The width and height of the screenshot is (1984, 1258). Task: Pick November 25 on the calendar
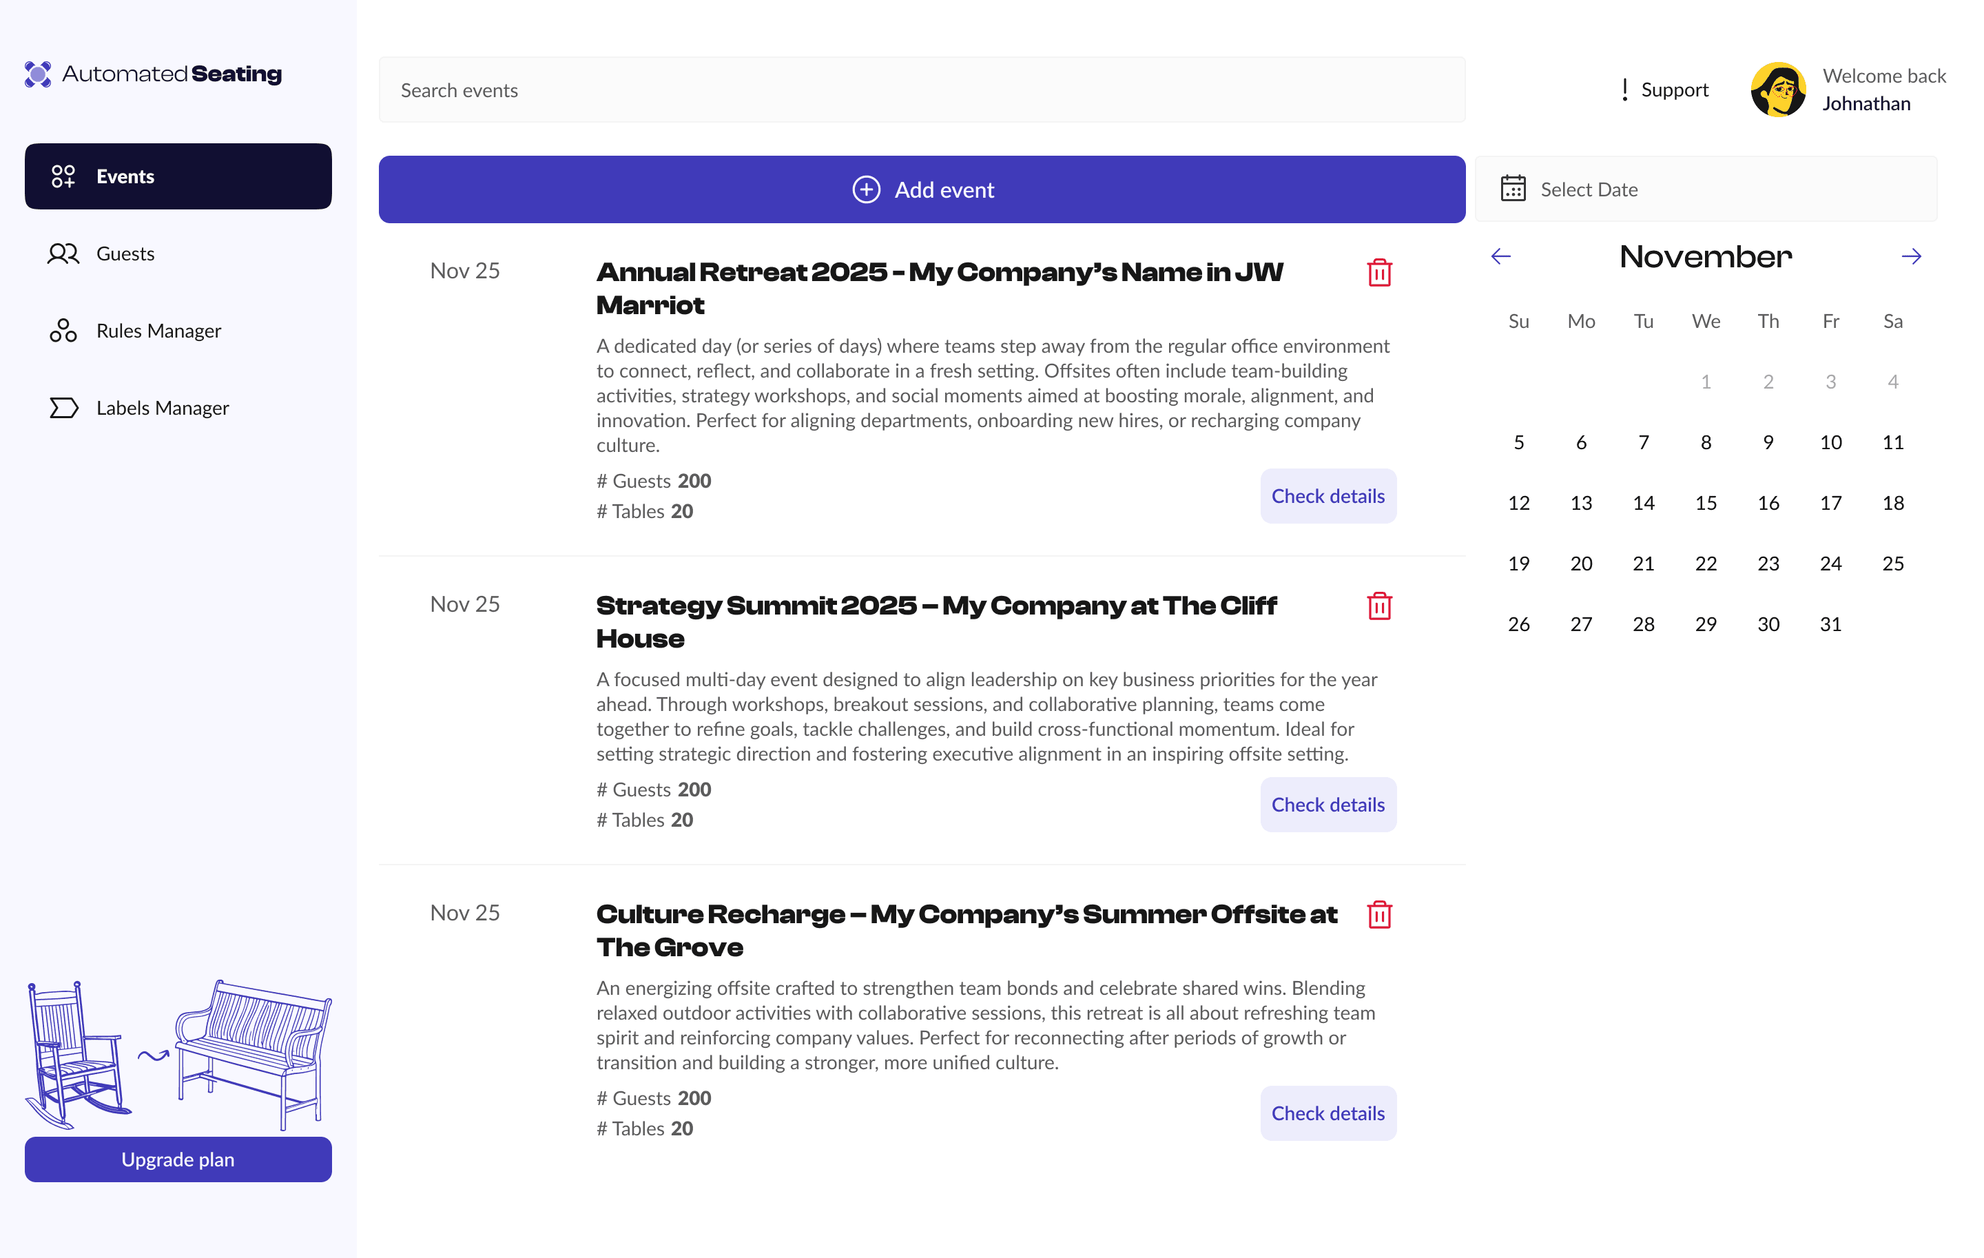pyautogui.click(x=1892, y=564)
